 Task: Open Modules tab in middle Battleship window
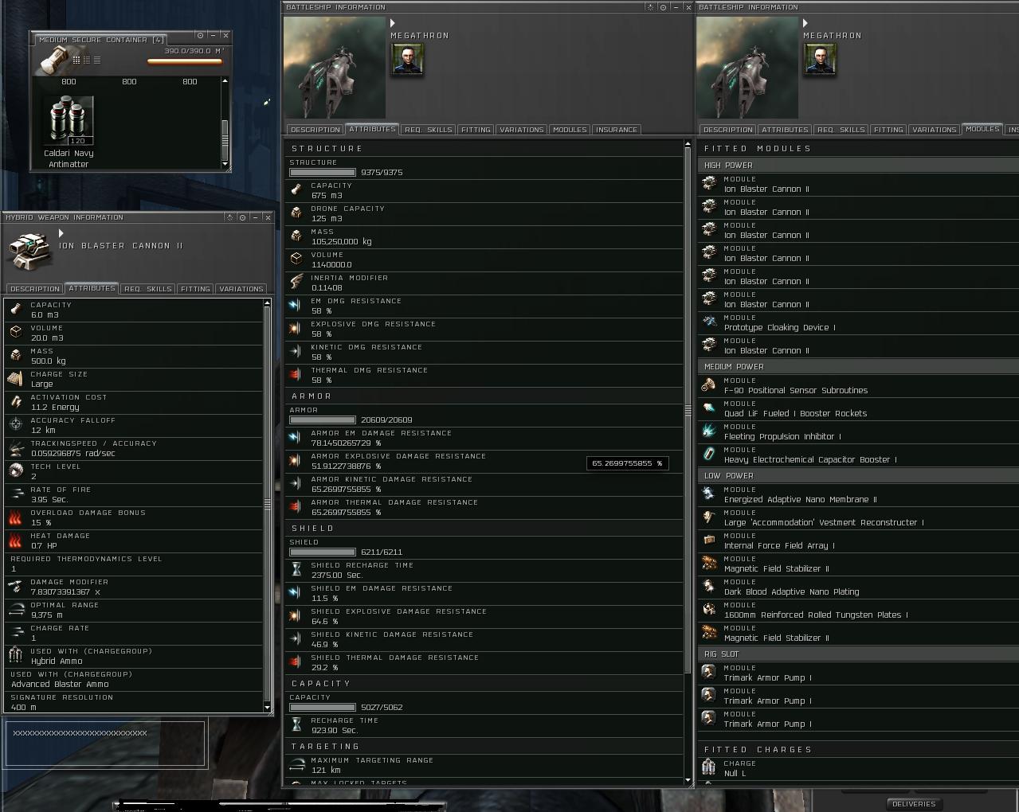[570, 129]
